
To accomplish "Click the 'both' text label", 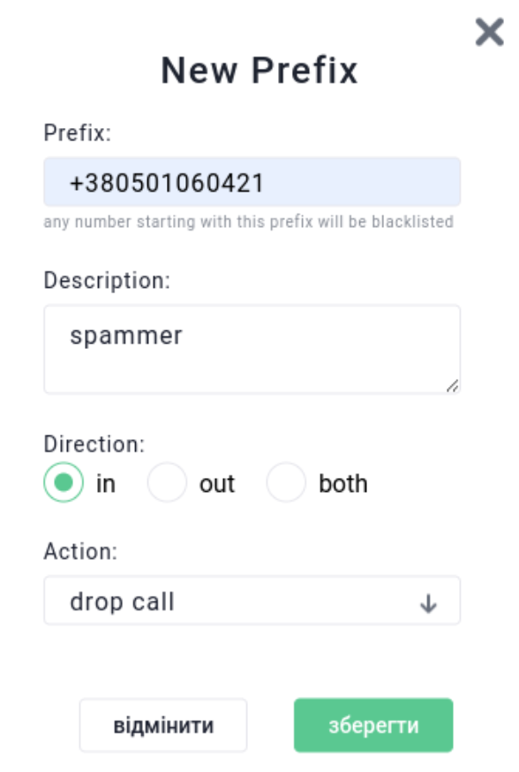I will (342, 483).
